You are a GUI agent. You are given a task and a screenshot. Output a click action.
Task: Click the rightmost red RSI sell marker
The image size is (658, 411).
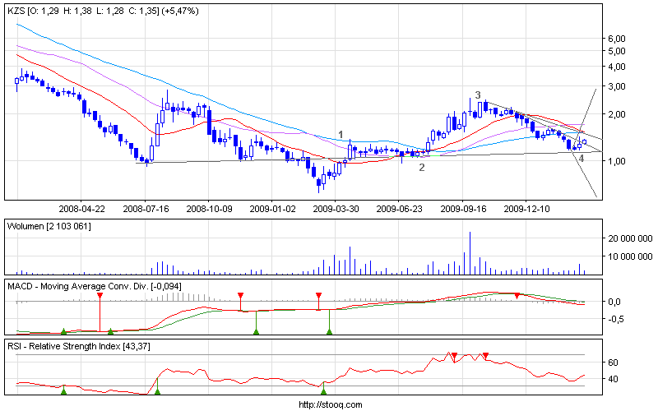click(x=486, y=355)
